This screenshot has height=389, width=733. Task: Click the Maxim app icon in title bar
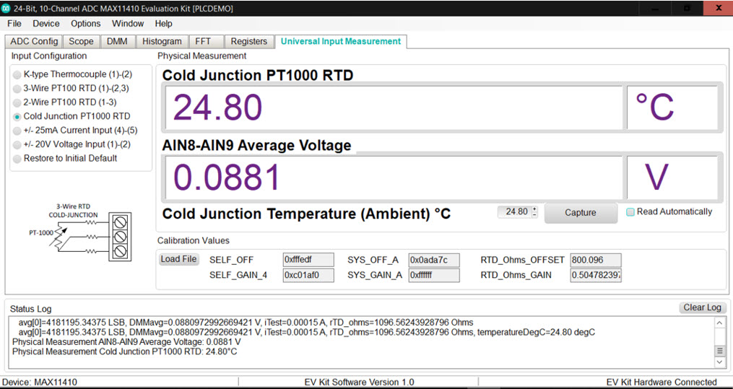tap(6, 9)
